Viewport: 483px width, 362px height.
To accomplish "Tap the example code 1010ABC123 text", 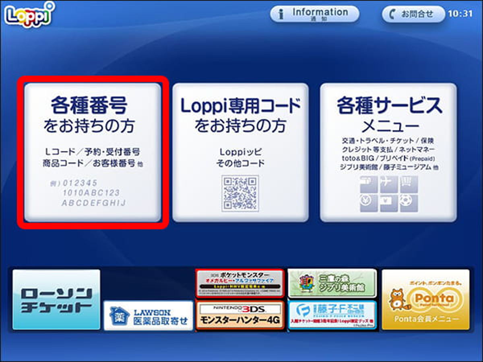I will [x=91, y=193].
